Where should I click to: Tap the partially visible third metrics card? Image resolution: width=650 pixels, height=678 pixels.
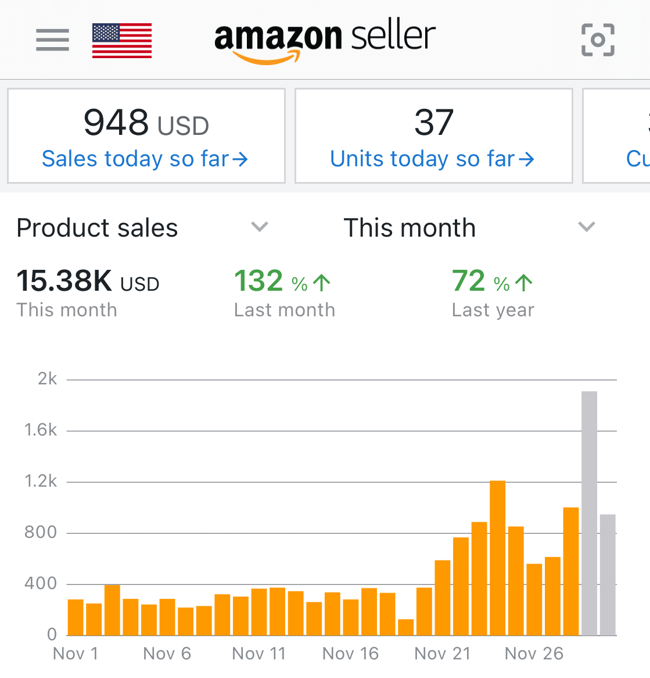[618, 135]
